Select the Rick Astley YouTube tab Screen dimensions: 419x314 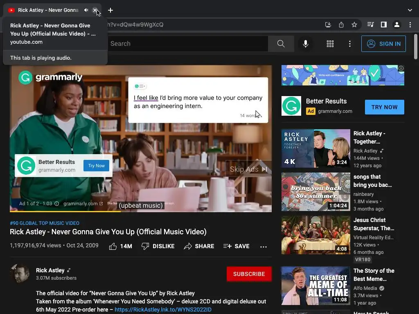[x=48, y=10]
